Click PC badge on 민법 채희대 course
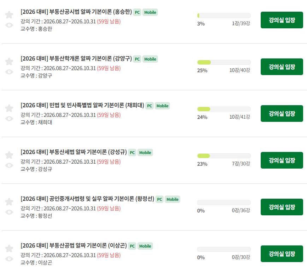 [x=149, y=106]
